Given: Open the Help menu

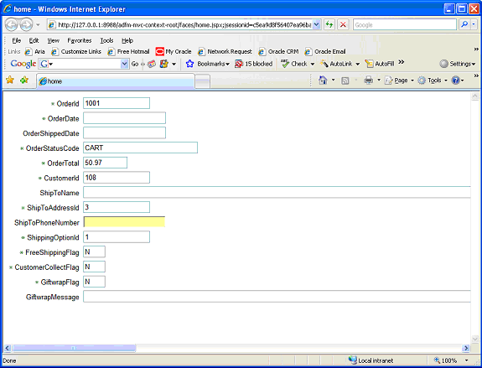Looking at the screenshot, I should coord(127,40).
